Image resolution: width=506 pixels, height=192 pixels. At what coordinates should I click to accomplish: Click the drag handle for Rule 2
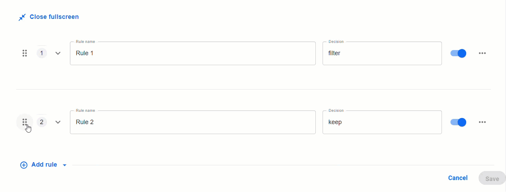click(x=25, y=122)
